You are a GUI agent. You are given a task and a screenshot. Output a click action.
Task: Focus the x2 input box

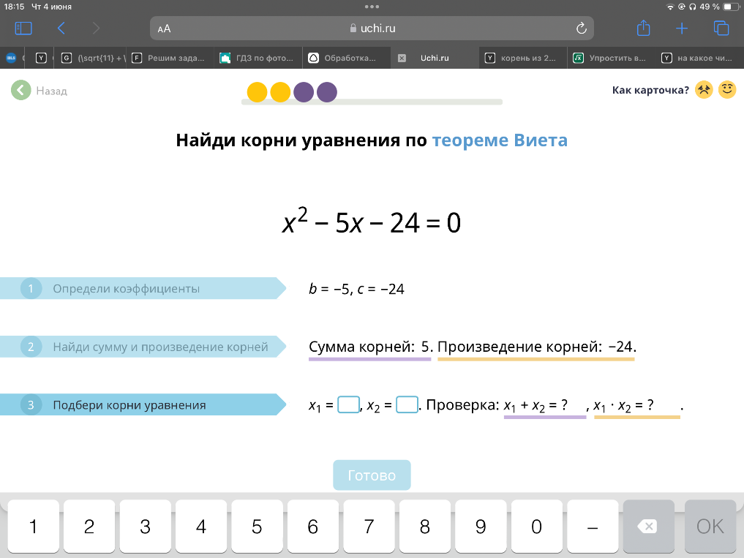(407, 404)
